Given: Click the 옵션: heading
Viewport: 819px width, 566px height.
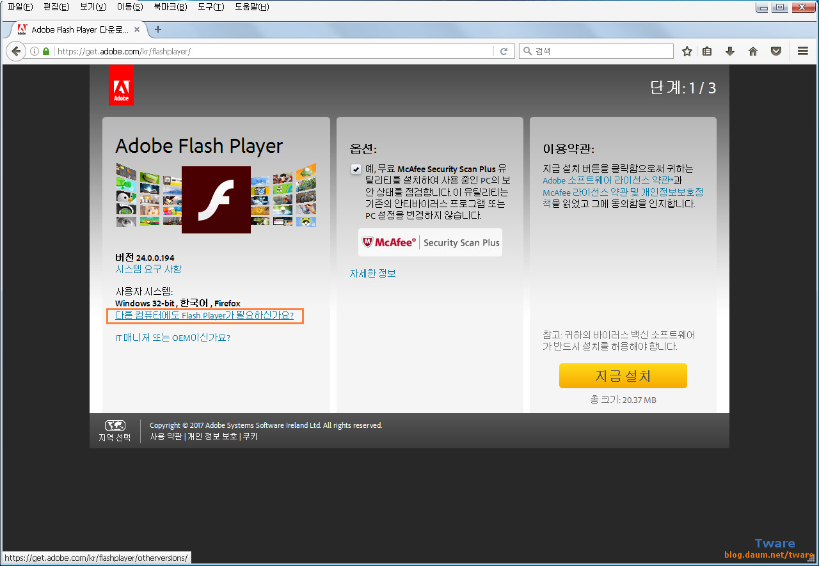Looking at the screenshot, I should click(363, 149).
